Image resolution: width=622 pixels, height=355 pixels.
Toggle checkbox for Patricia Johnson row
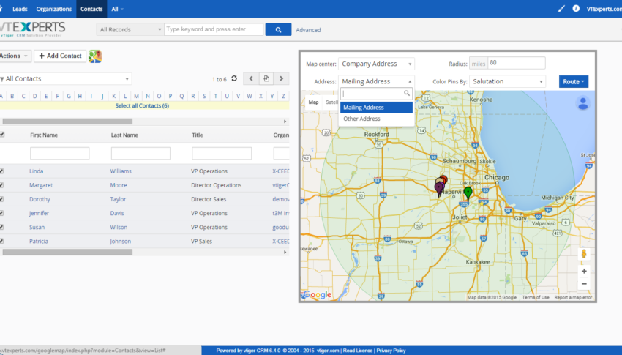pos(2,241)
